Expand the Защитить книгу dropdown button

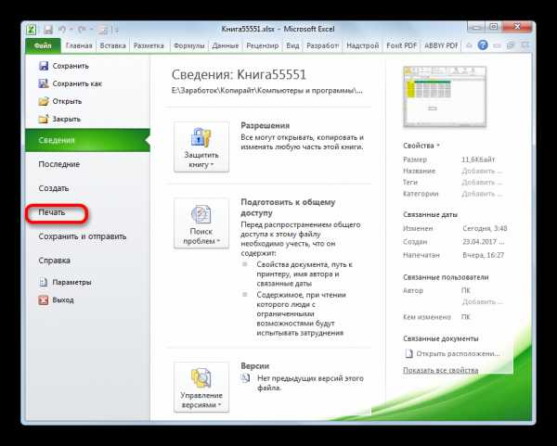click(201, 147)
